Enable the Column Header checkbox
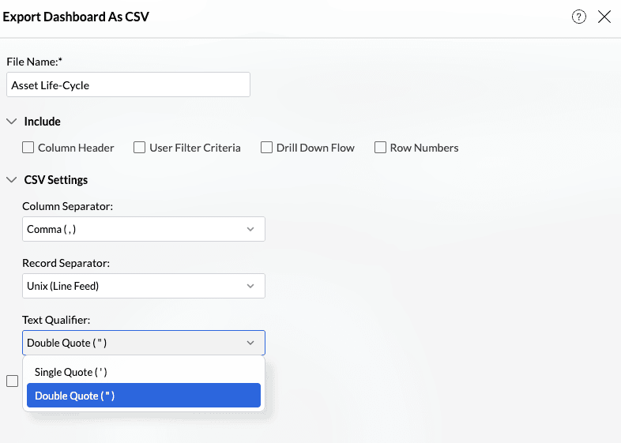This screenshot has width=621, height=443. [x=28, y=148]
